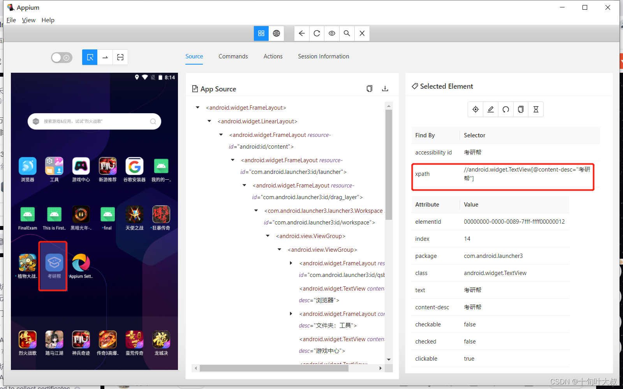Viewport: 623px width, 389px height.
Task: Click the device search bar field
Action: [x=94, y=121]
